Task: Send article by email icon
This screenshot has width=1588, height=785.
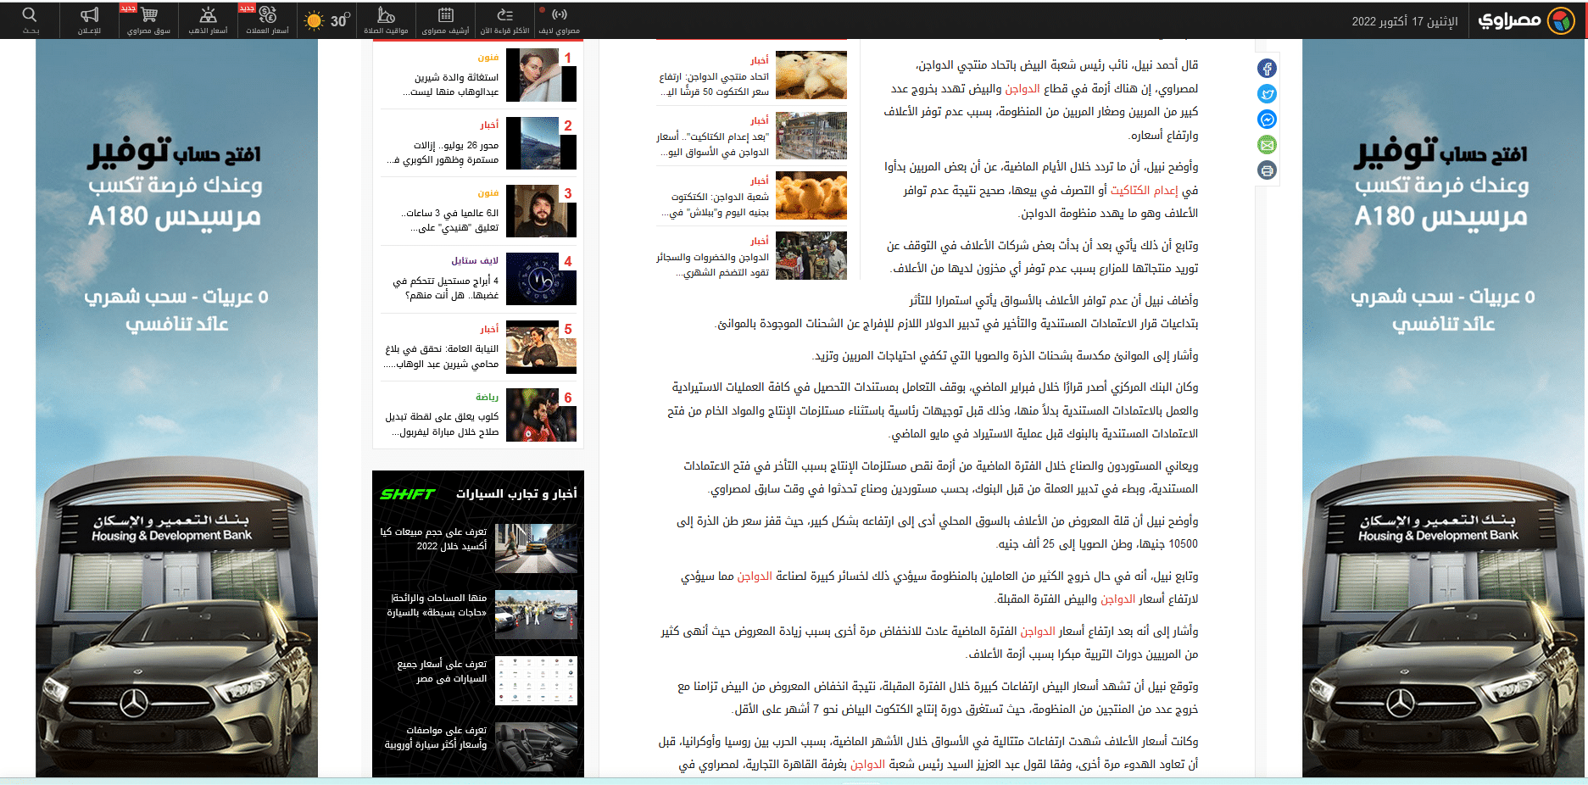Action: coord(1267,145)
